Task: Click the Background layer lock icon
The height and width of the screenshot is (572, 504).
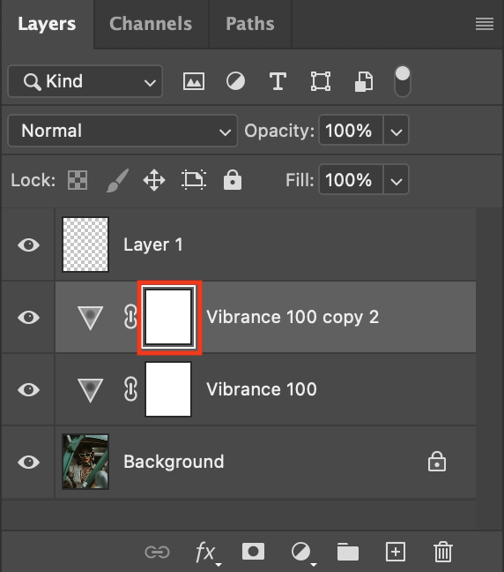Action: (x=437, y=462)
